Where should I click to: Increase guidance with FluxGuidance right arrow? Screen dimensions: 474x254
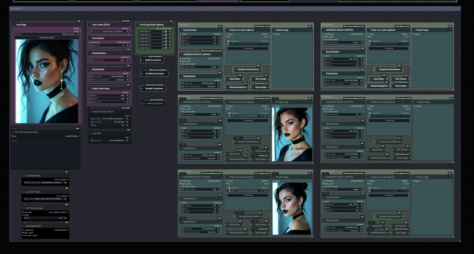(127, 45)
